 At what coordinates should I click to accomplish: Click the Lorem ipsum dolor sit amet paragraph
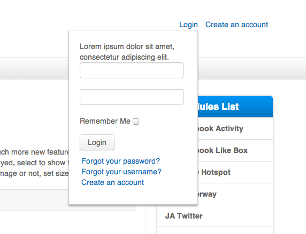click(127, 52)
